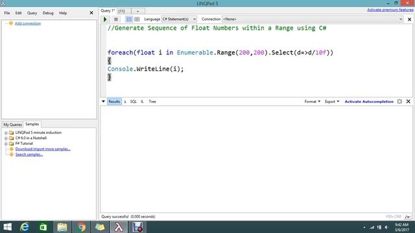
Task: Click the Stop query button
Action: coord(115,19)
